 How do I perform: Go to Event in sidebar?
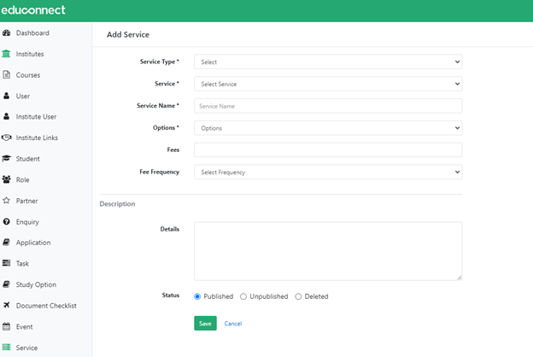[x=25, y=327]
